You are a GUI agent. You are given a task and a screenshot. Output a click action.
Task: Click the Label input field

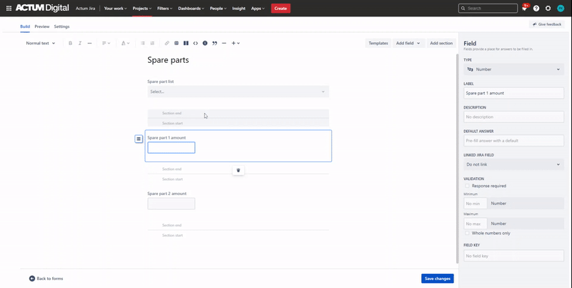[513, 93]
